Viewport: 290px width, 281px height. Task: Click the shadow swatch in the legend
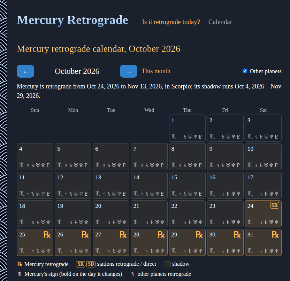click(x=167, y=264)
